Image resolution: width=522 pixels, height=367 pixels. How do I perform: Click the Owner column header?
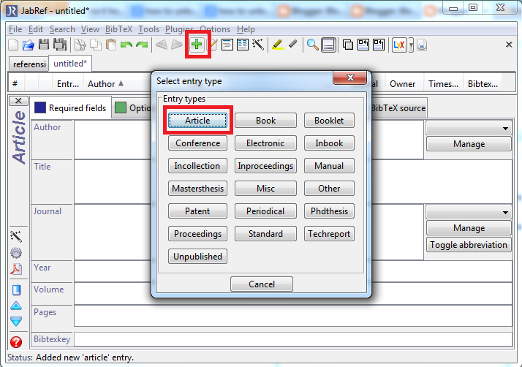tap(403, 83)
